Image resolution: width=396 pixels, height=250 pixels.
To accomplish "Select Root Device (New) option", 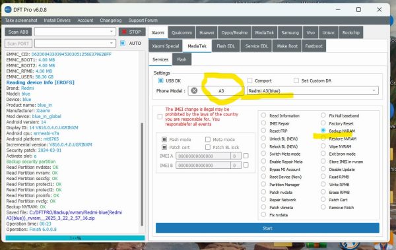I will coord(282,177).
